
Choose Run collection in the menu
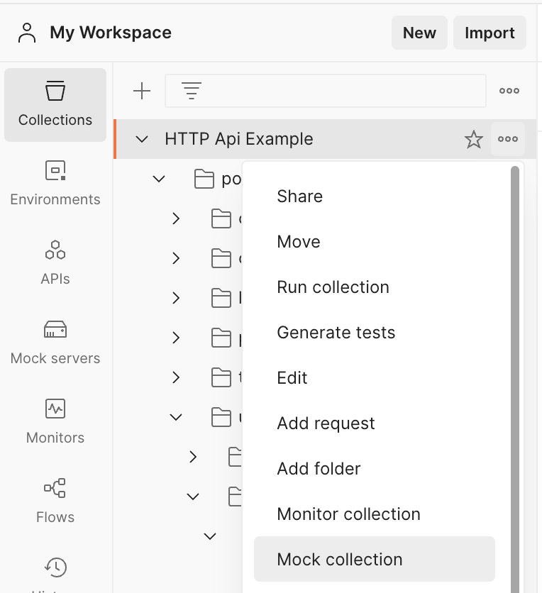pyautogui.click(x=333, y=287)
